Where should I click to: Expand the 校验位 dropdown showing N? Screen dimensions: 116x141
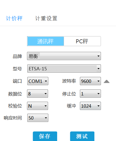point(38,106)
